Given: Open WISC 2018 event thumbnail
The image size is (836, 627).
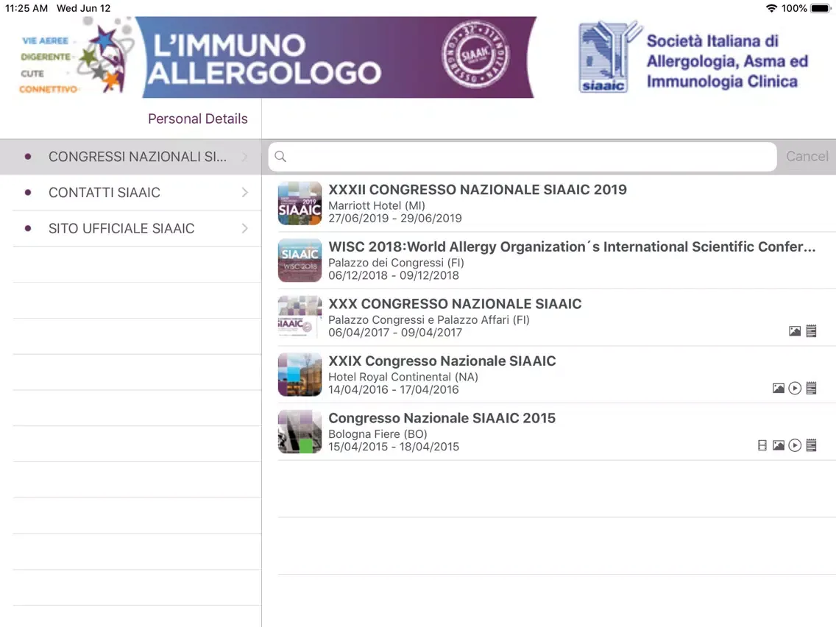Looking at the screenshot, I should (300, 261).
